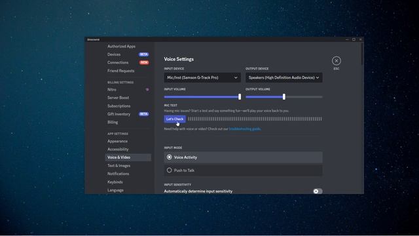This screenshot has width=419, height=236.
Task: Click the Output Volume slider handle
Action: 283,96
